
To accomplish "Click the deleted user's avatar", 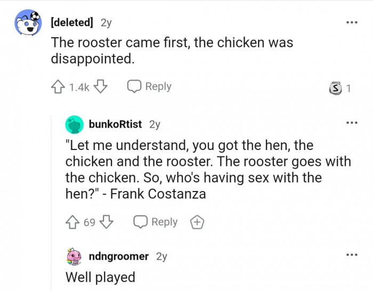I will [28, 24].
